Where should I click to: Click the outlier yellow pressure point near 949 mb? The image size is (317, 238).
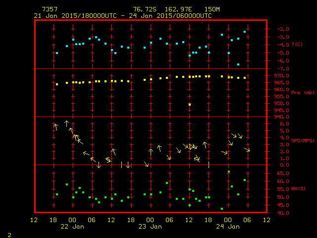[190, 105]
